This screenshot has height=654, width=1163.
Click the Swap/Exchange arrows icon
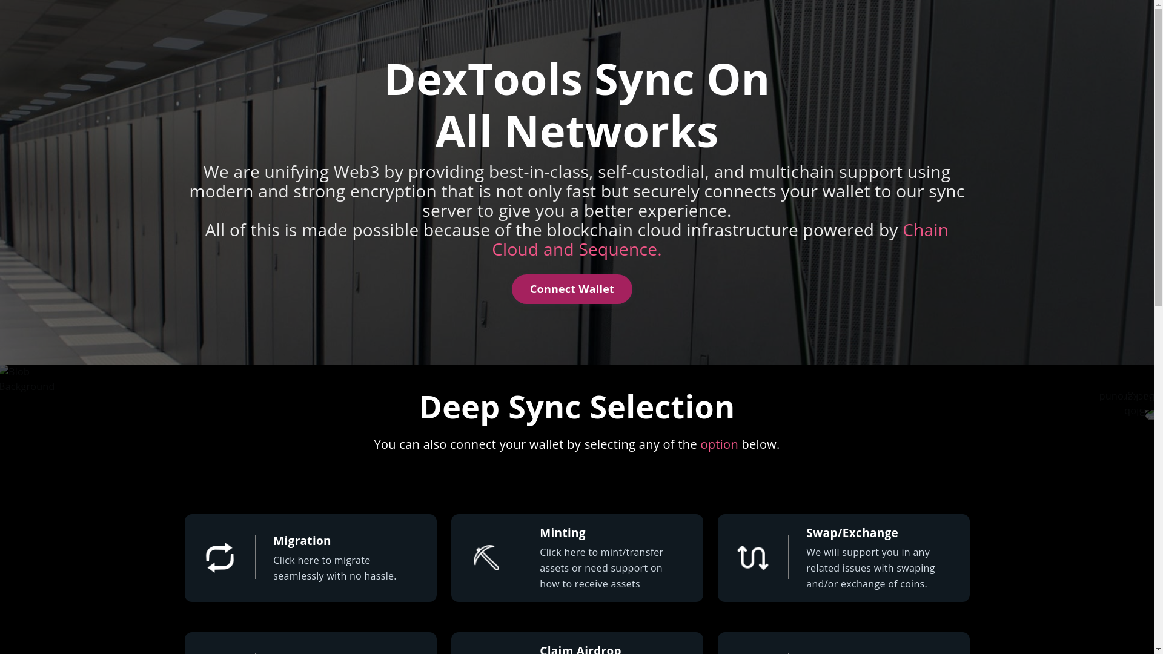click(x=753, y=557)
